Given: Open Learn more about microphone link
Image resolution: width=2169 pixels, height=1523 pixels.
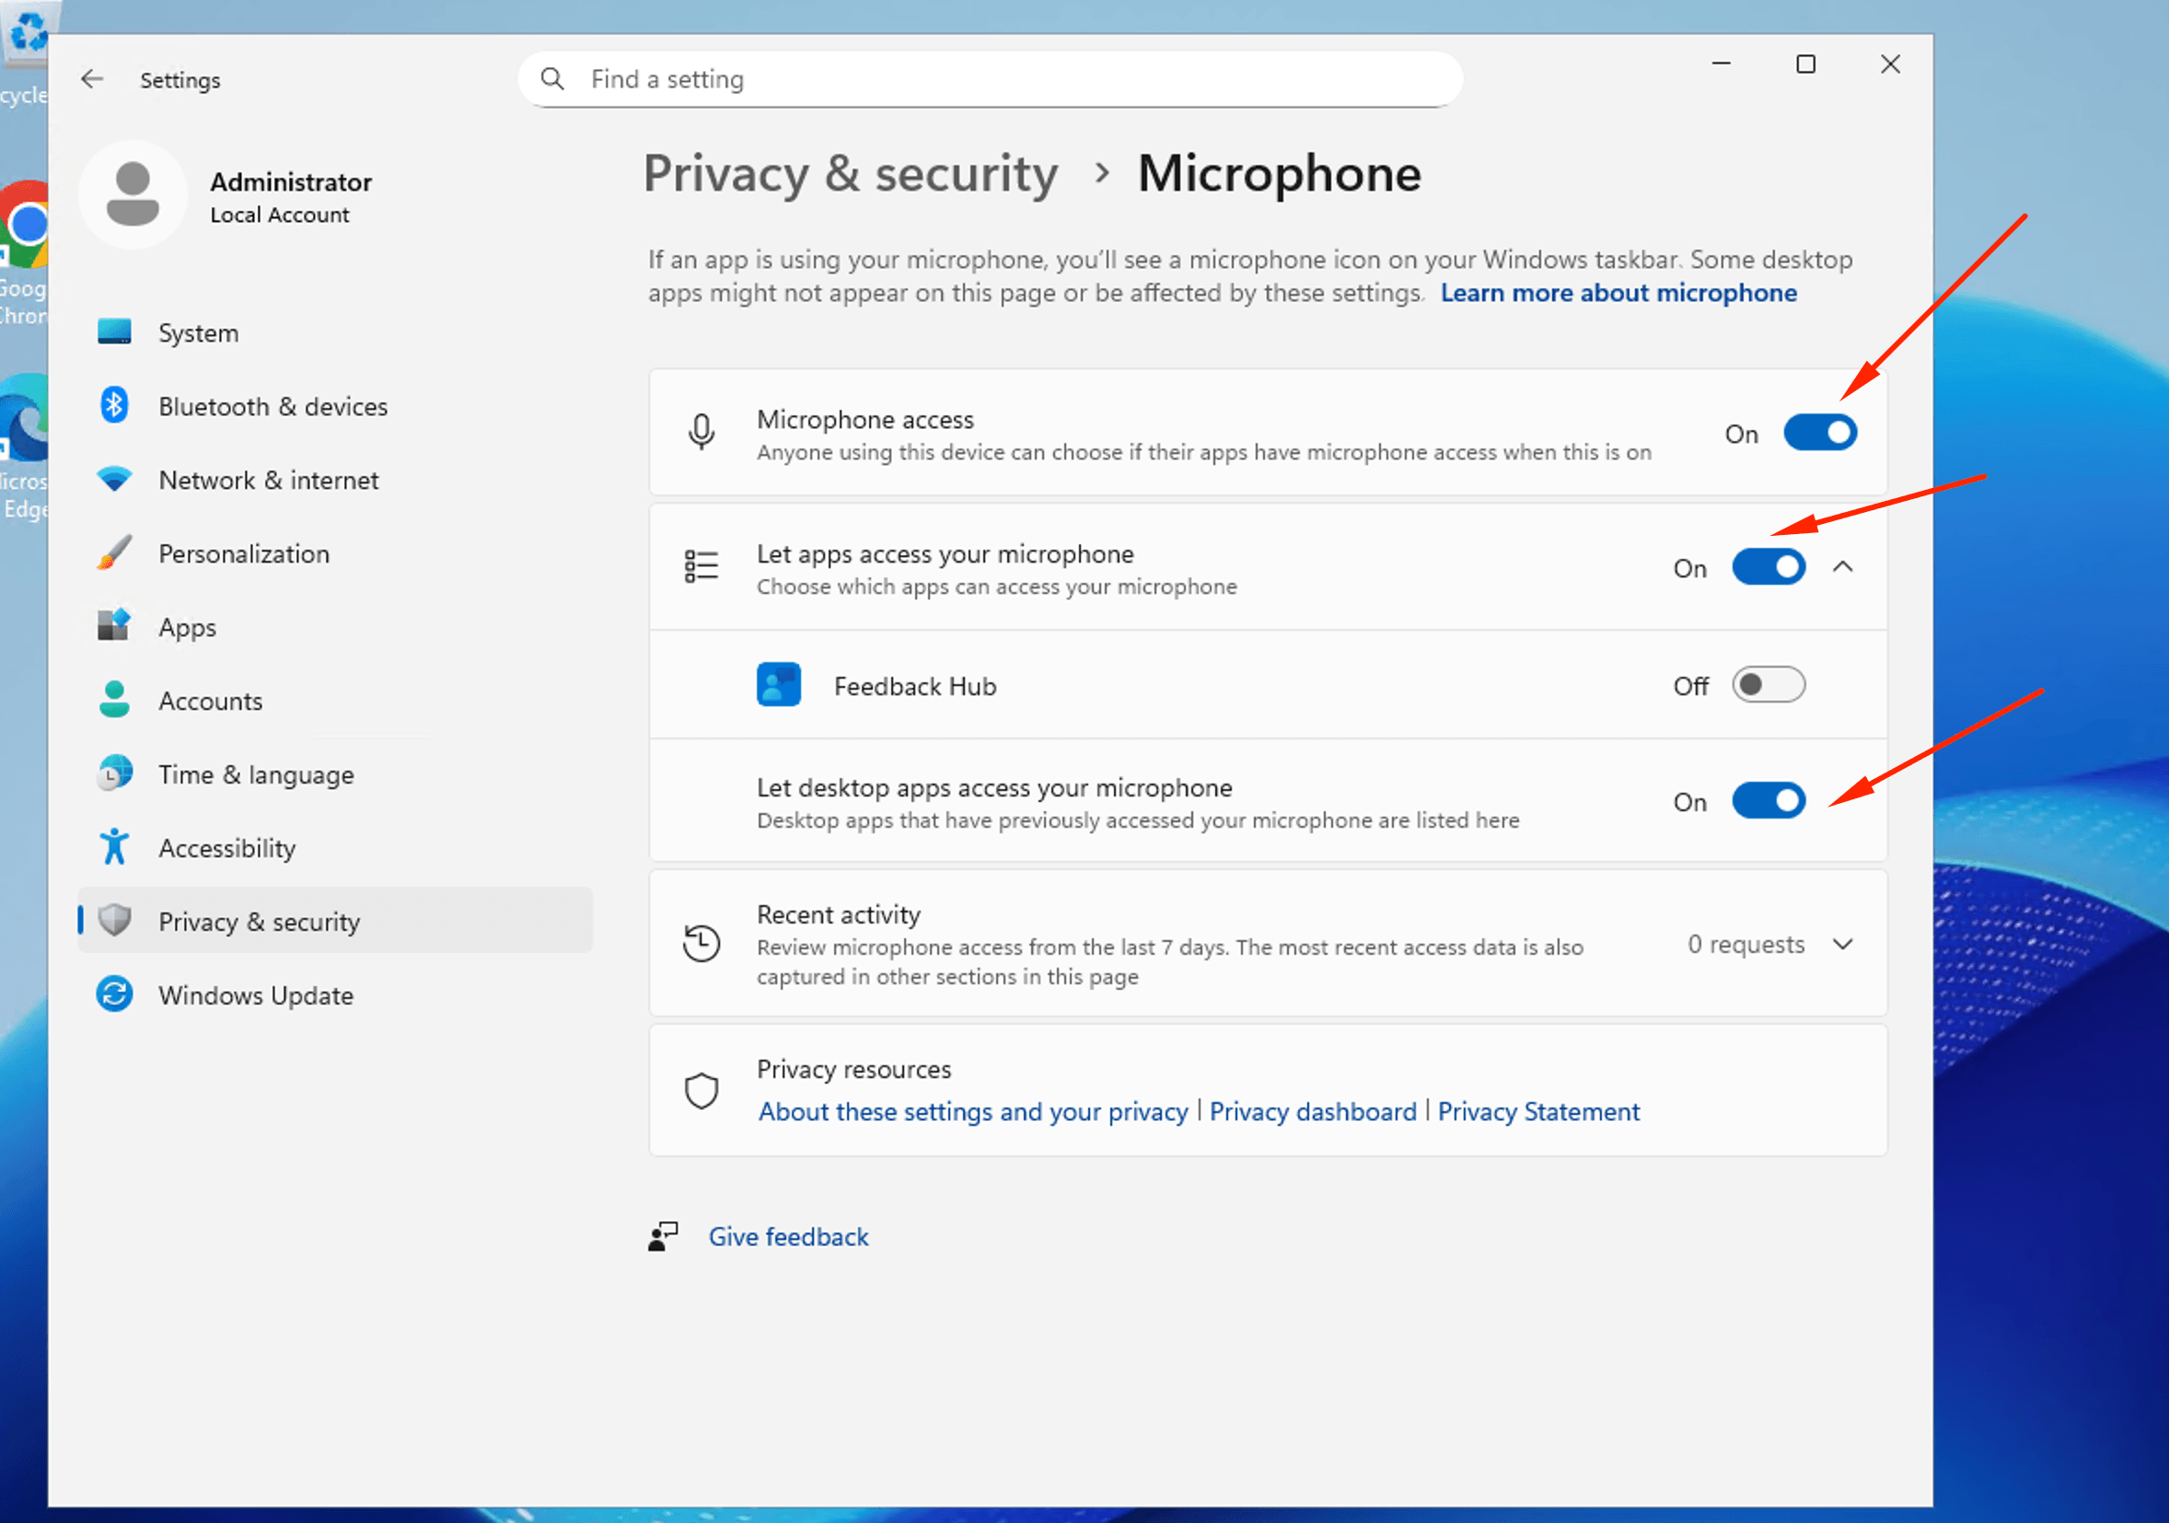Looking at the screenshot, I should tap(1618, 293).
